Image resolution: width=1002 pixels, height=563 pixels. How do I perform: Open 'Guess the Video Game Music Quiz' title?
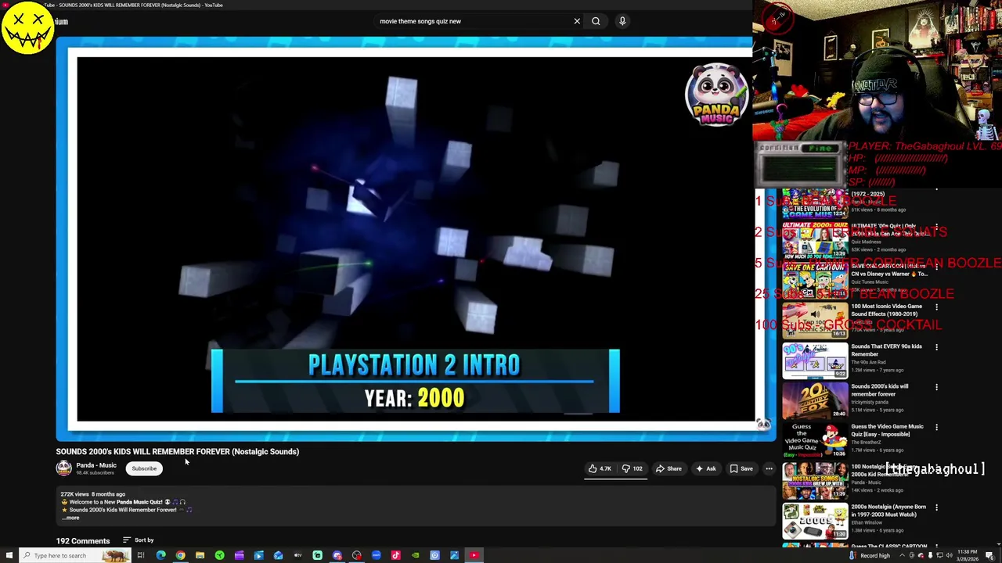pos(887,430)
